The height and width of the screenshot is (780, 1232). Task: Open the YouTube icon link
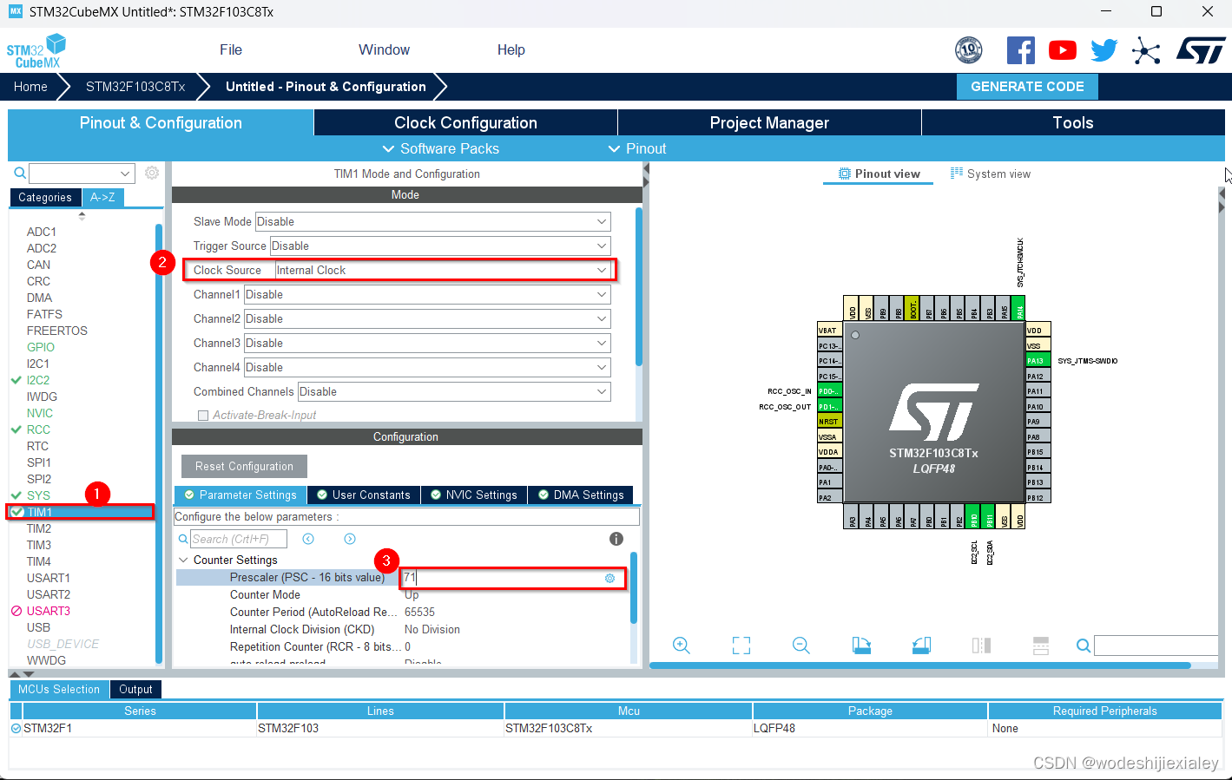(x=1063, y=50)
